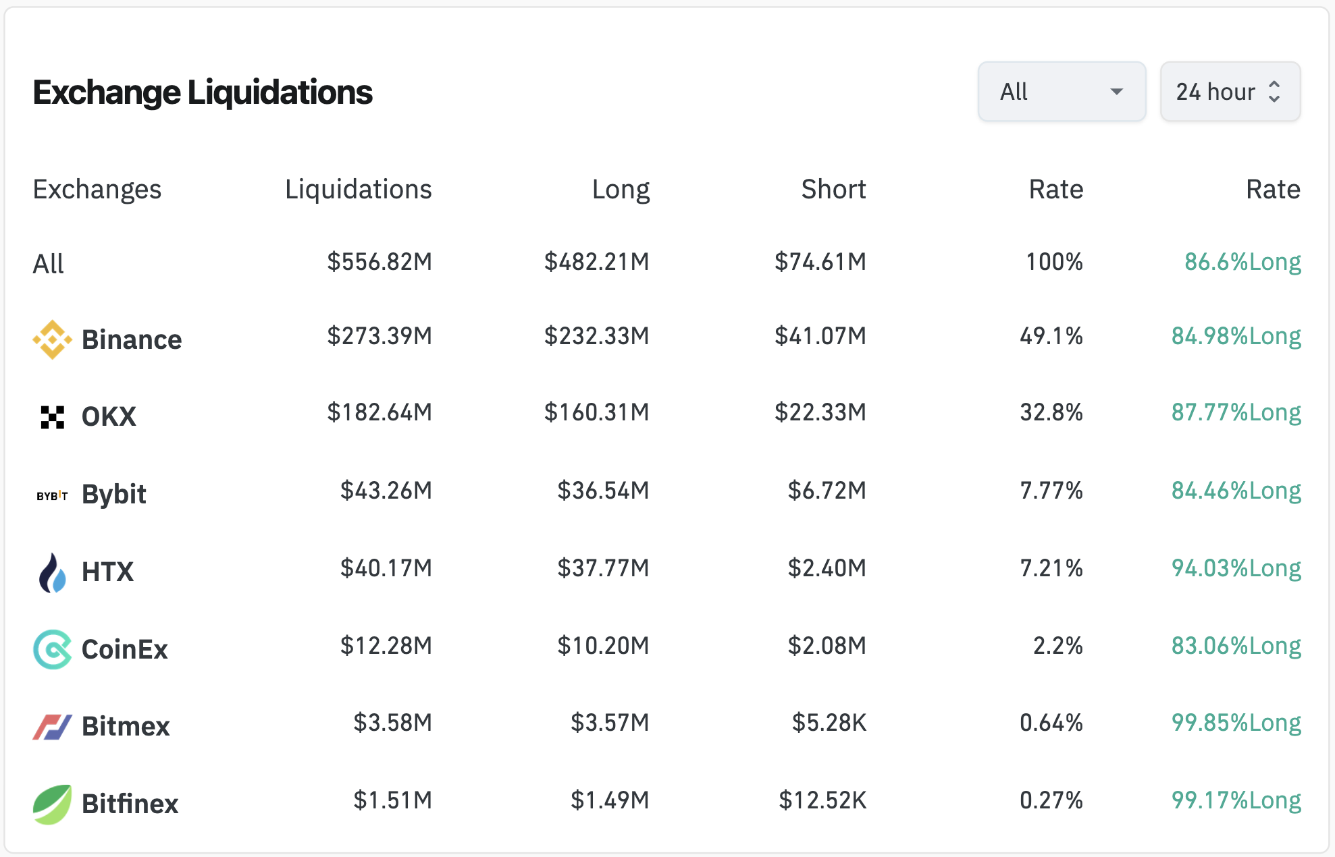Click the Bybit logo icon
Screen dimensions: 1335x857
(52, 495)
